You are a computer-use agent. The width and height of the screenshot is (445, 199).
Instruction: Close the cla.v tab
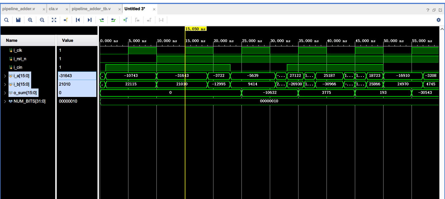(x=67, y=9)
